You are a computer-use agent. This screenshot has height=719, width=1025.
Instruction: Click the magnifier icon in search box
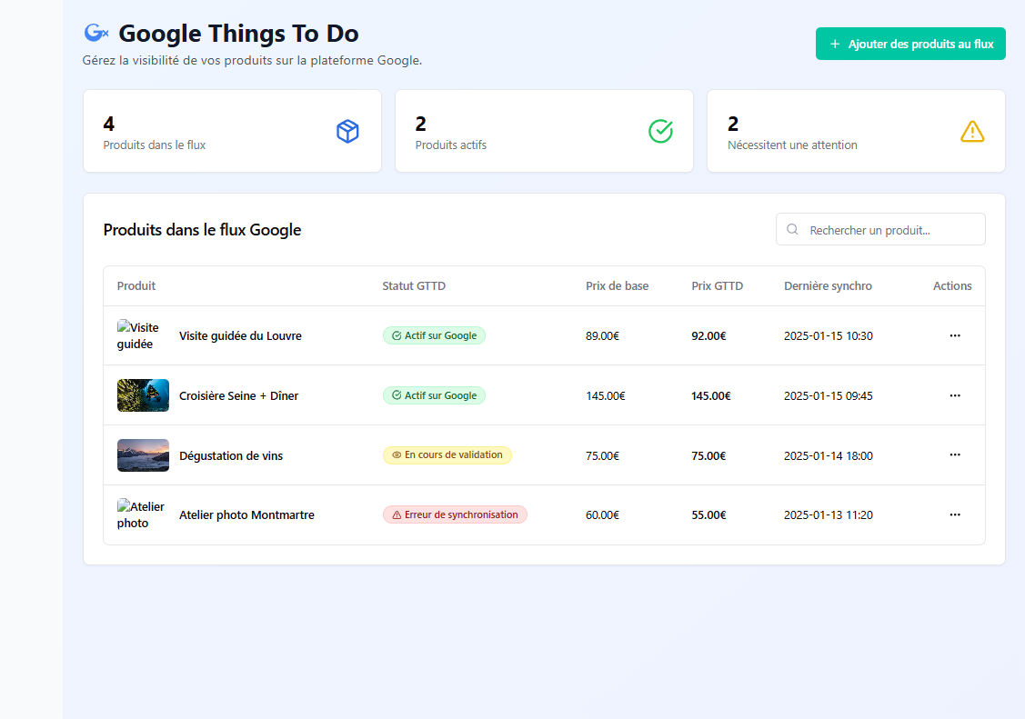pos(792,230)
